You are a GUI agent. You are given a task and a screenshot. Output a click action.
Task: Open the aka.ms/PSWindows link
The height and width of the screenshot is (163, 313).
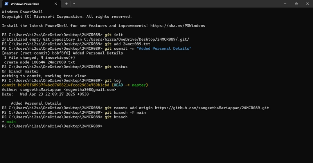click(x=178, y=25)
